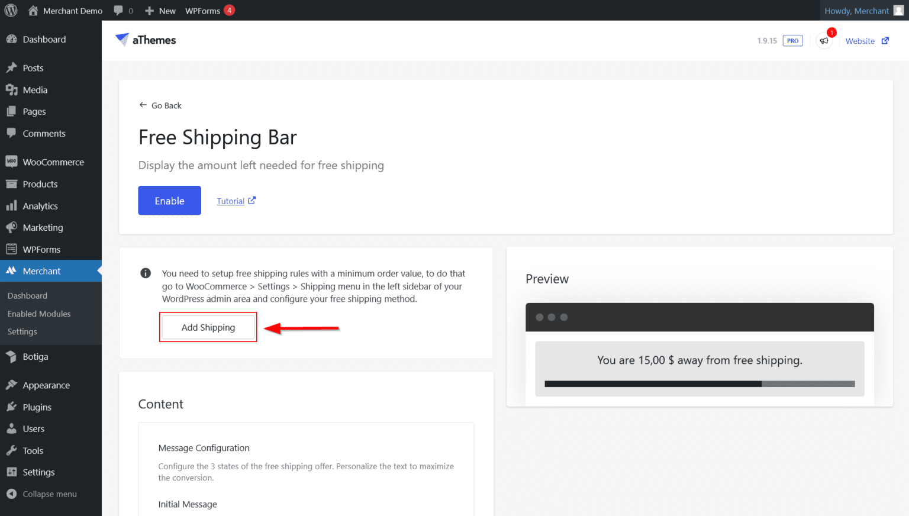The height and width of the screenshot is (516, 909).
Task: Select the Analytics chart icon
Action: [x=11, y=205]
